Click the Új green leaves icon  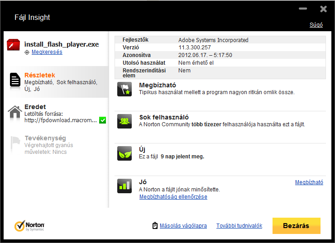[124, 153]
